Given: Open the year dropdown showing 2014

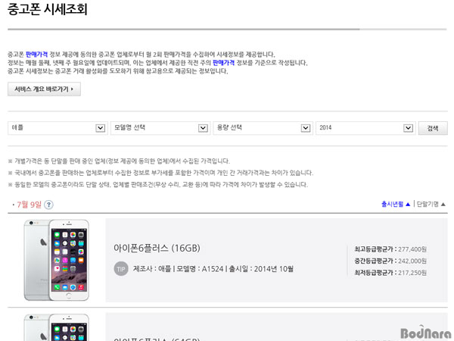Looking at the screenshot, I should click(365, 128).
